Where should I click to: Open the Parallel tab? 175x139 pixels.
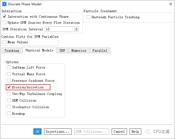tap(100, 51)
